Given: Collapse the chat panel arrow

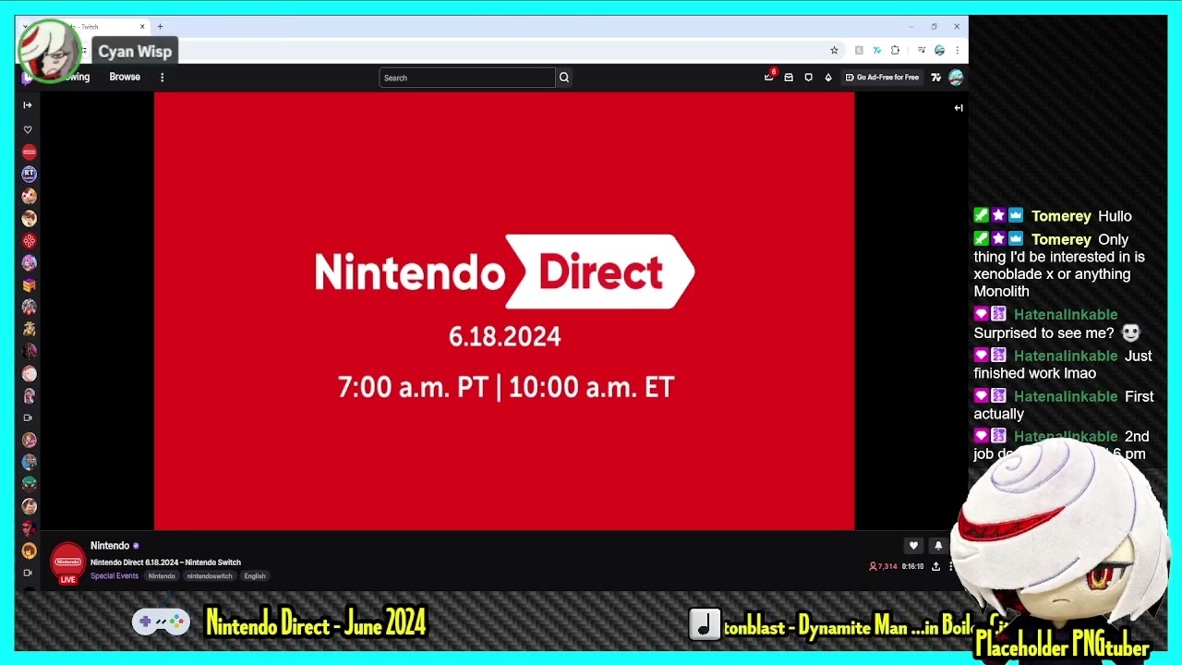Looking at the screenshot, I should 959,108.
